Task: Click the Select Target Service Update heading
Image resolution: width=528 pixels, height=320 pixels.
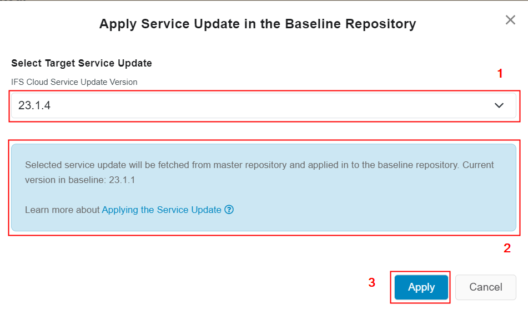Action: (82, 63)
